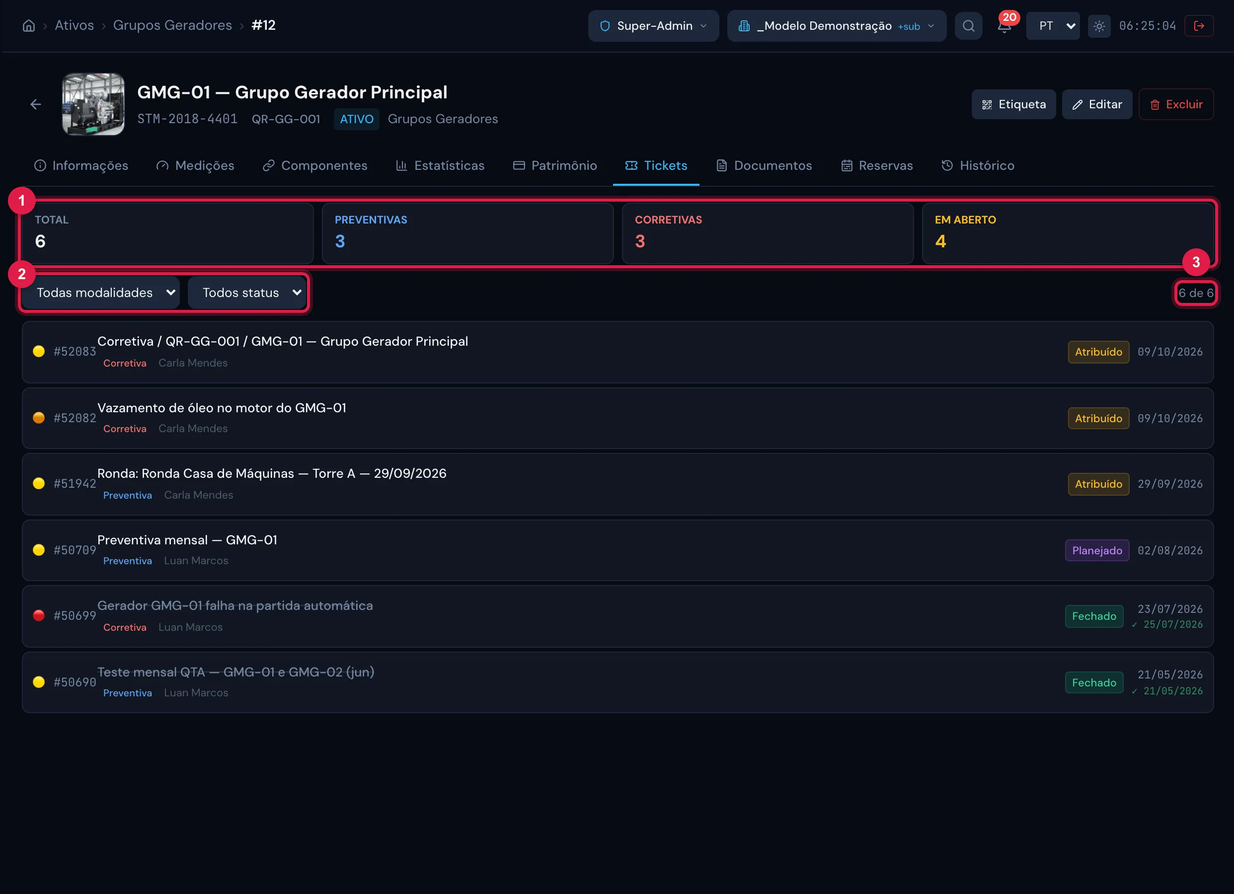This screenshot has width=1234, height=894.
Task: Open the Super-Admin role dropdown
Action: click(x=653, y=25)
